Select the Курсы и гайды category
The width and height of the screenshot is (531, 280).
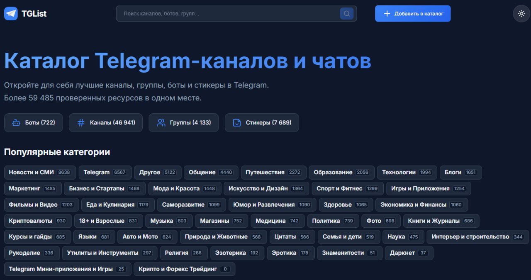click(x=37, y=237)
